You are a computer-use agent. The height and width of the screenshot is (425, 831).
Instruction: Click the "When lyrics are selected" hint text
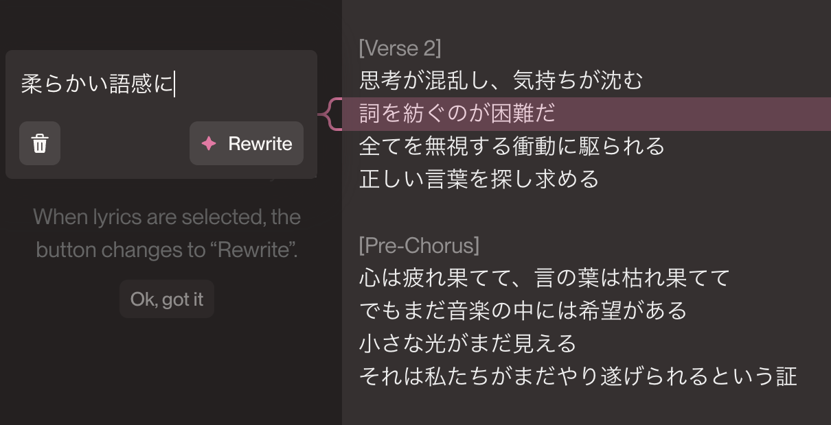(167, 233)
